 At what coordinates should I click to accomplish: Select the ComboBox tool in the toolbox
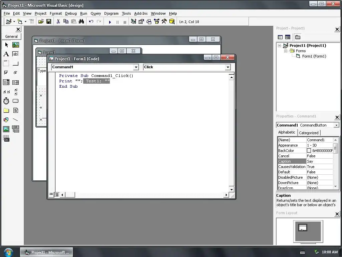6,82
